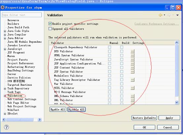
Task: Open settings button for DTD Validator
Action: 132,51
